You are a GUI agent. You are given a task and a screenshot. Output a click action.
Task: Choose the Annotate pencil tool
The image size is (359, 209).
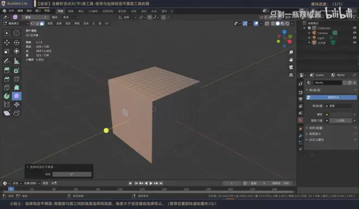click(7, 61)
